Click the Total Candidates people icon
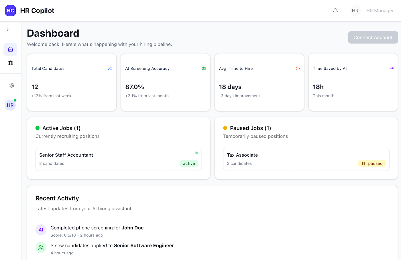Screen dimensions: 401x260 (110, 69)
